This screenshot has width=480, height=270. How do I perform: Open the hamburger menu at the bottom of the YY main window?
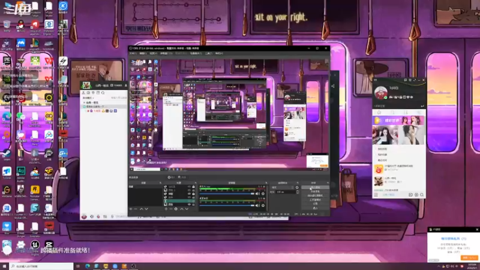point(376,194)
